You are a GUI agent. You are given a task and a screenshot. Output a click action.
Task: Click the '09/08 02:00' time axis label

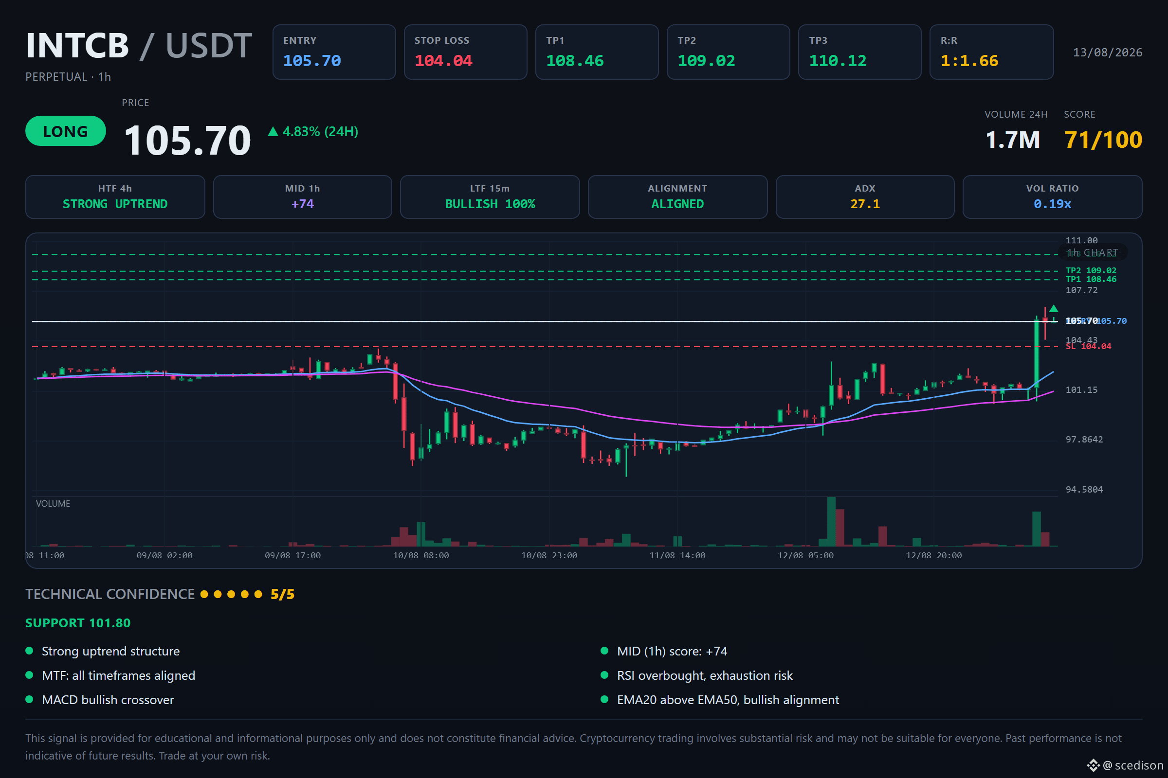pyautogui.click(x=164, y=556)
